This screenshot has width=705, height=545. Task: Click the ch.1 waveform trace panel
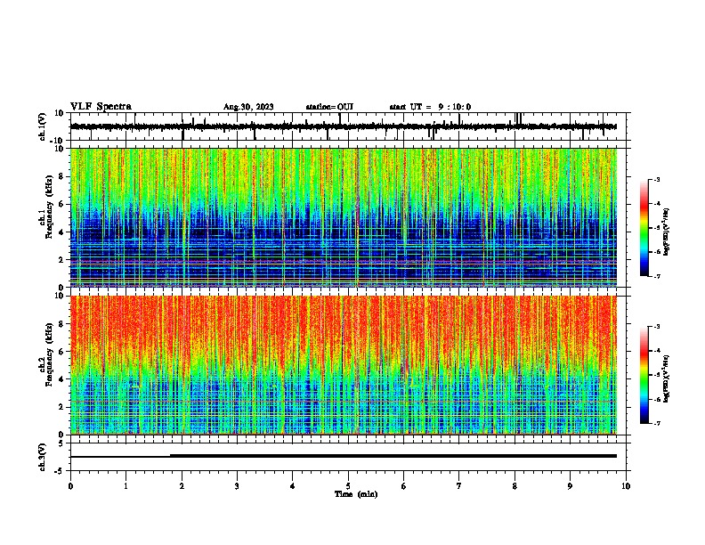click(x=350, y=126)
